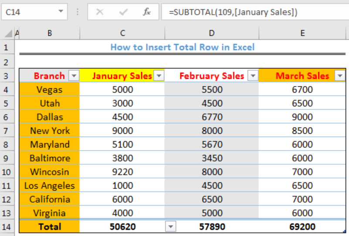Open the February Sales filter dropdown
349x236 pixels.
253,76
